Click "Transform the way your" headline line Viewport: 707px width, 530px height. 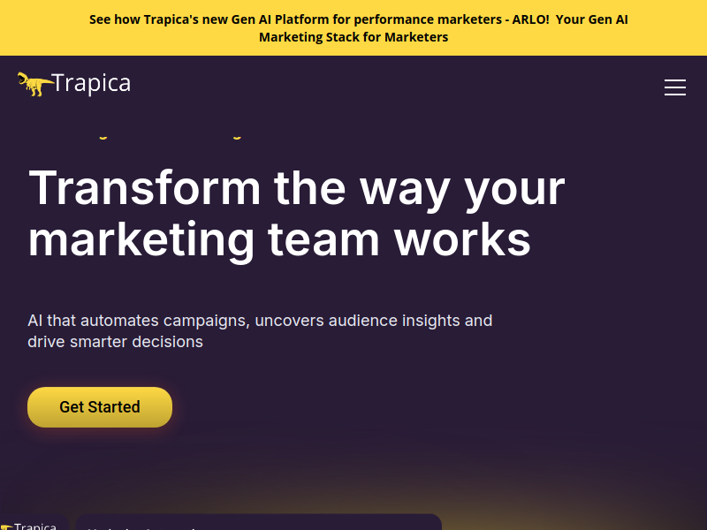pyautogui.click(x=296, y=187)
